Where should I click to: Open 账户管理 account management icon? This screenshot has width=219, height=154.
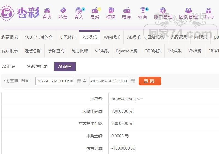click(x=163, y=10)
